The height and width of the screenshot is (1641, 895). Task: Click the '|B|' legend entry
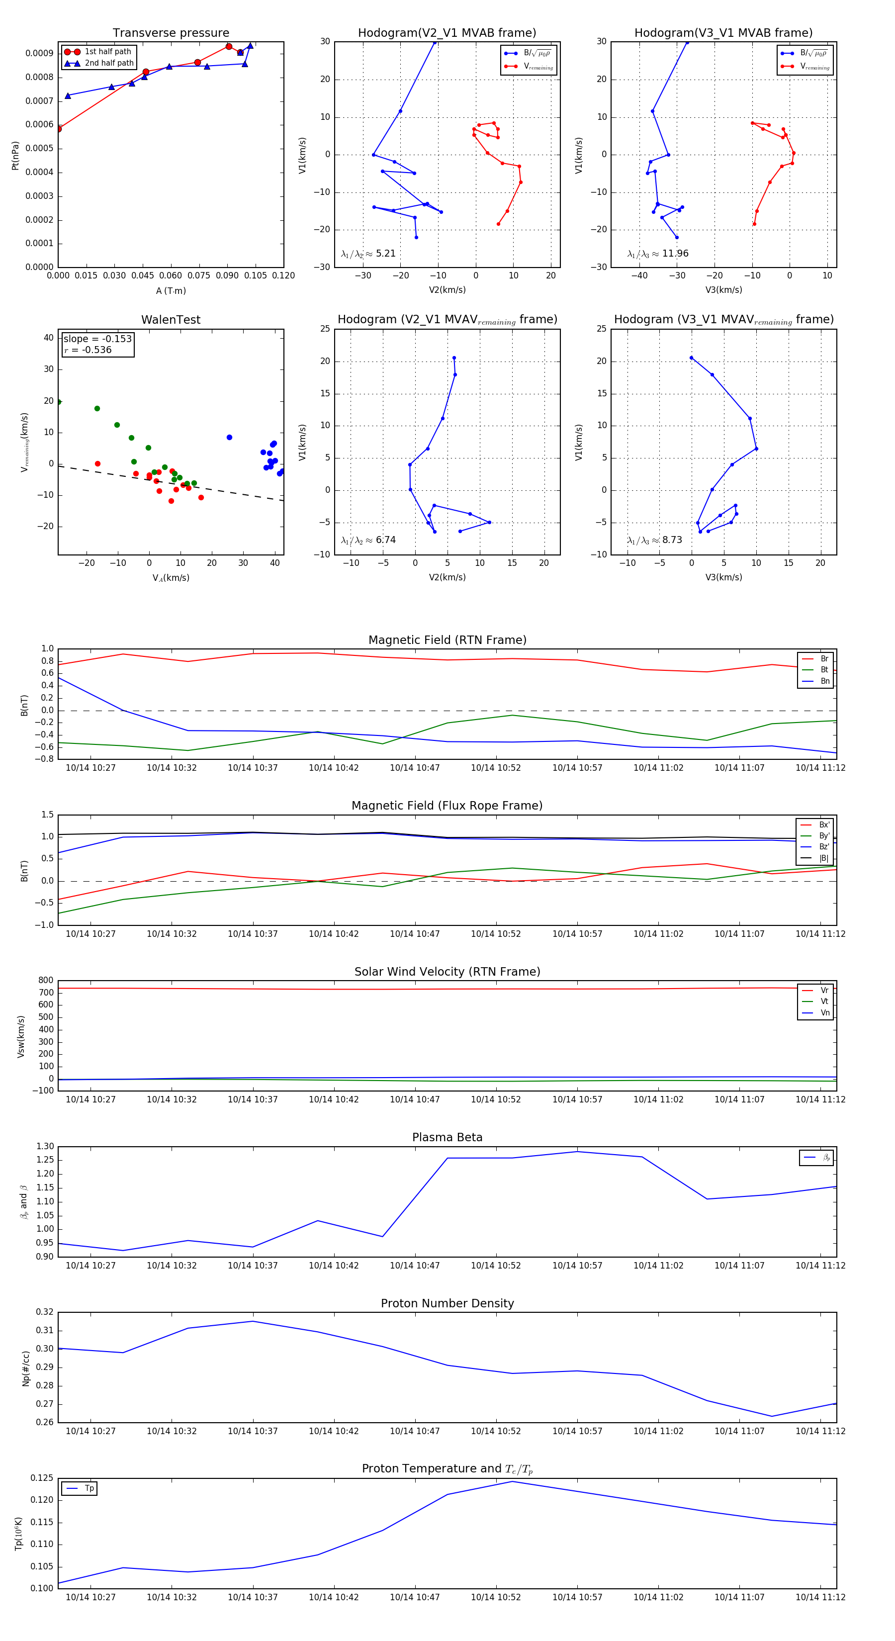pos(815,858)
